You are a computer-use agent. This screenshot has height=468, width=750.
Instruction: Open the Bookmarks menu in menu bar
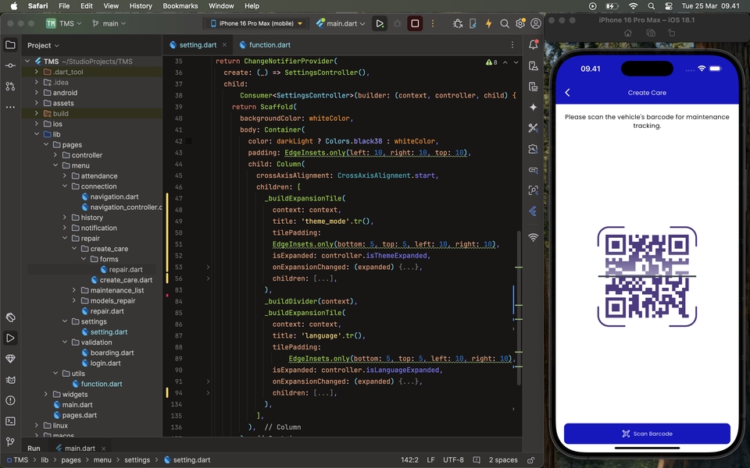[180, 5]
